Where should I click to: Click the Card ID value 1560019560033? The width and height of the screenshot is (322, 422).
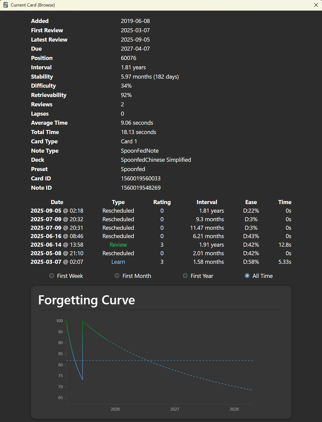[x=141, y=178]
